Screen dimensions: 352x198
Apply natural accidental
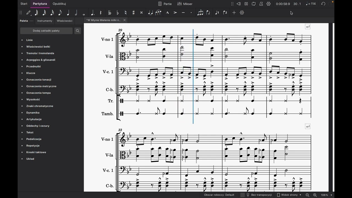click(126, 13)
